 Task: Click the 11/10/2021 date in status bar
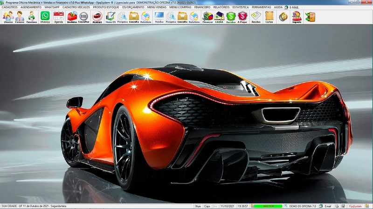(227, 206)
